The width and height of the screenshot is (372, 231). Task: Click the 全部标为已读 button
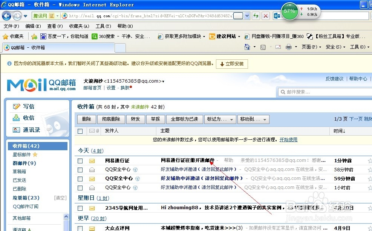pos(185,119)
